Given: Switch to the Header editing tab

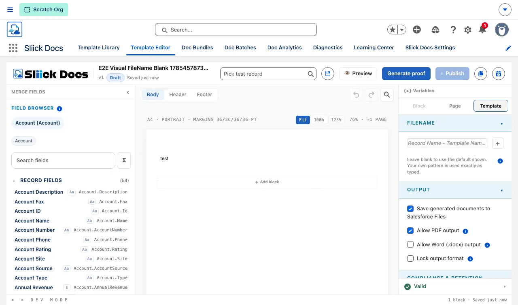Looking at the screenshot, I should point(178,95).
